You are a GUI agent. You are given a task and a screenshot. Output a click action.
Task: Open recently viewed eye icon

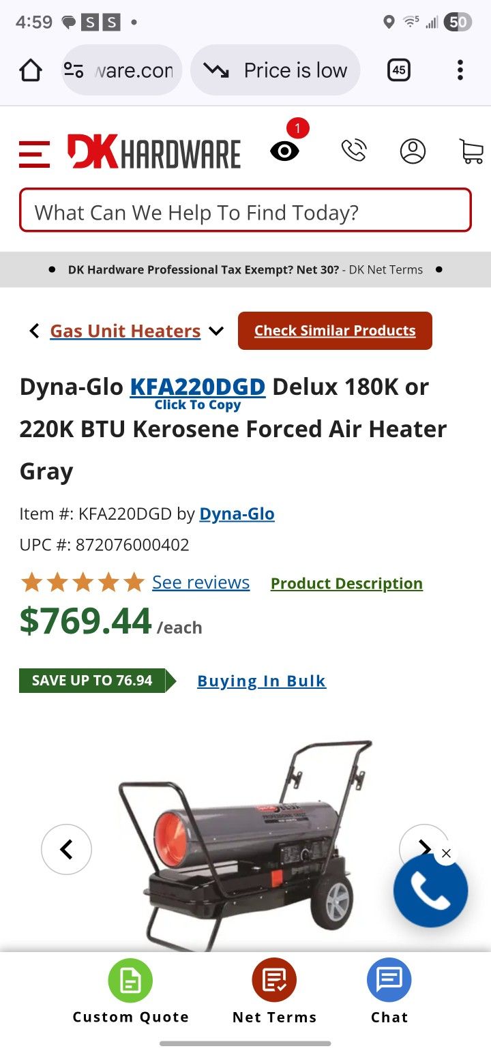coord(284,151)
